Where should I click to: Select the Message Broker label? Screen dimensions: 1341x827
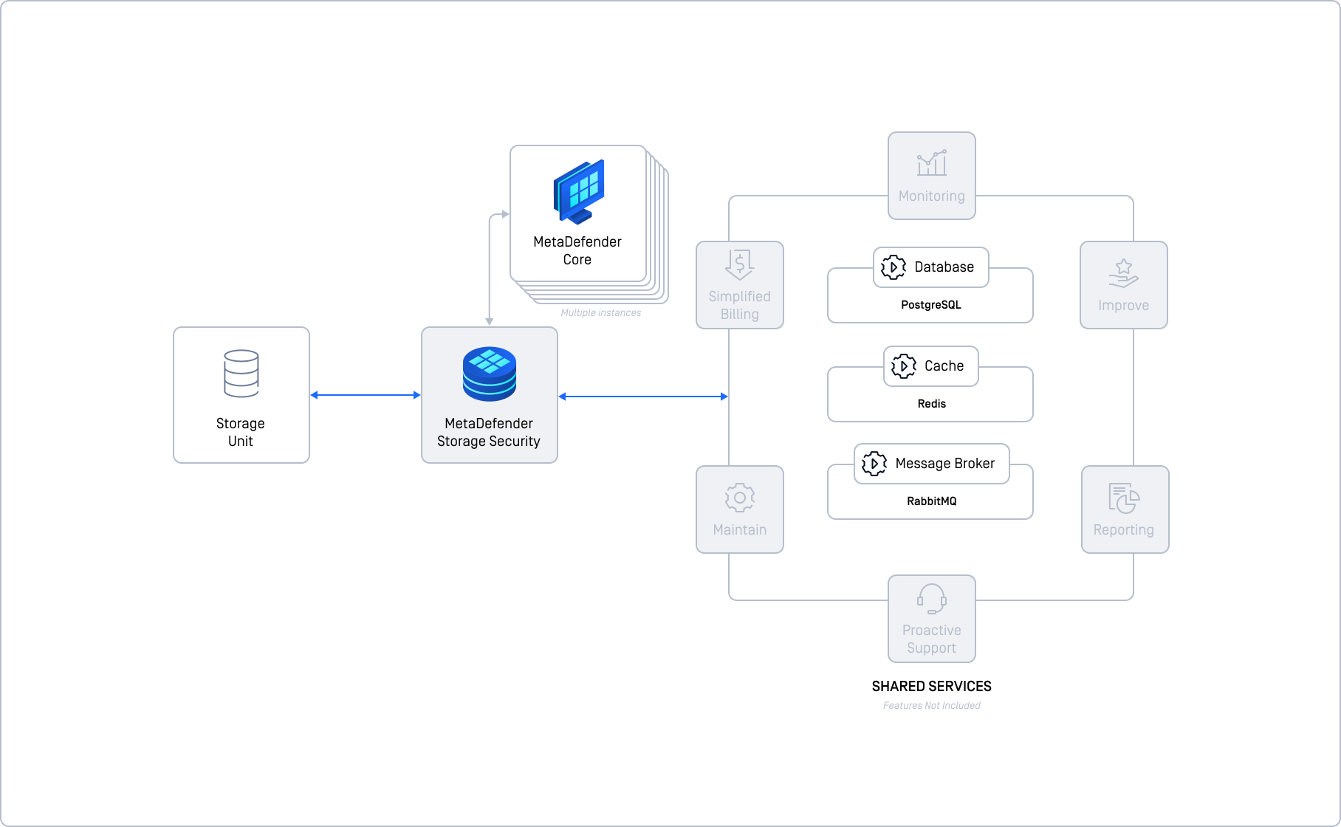945,464
